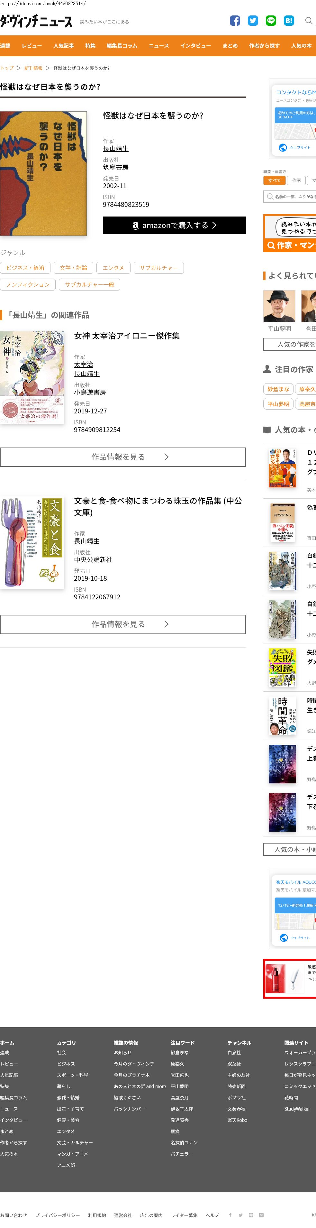Expand 作品情報を見る for 文豪と食
Image resolution: width=316 pixels, height=1228 pixels.
tap(123, 624)
